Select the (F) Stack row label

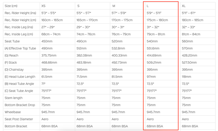click(11, 63)
